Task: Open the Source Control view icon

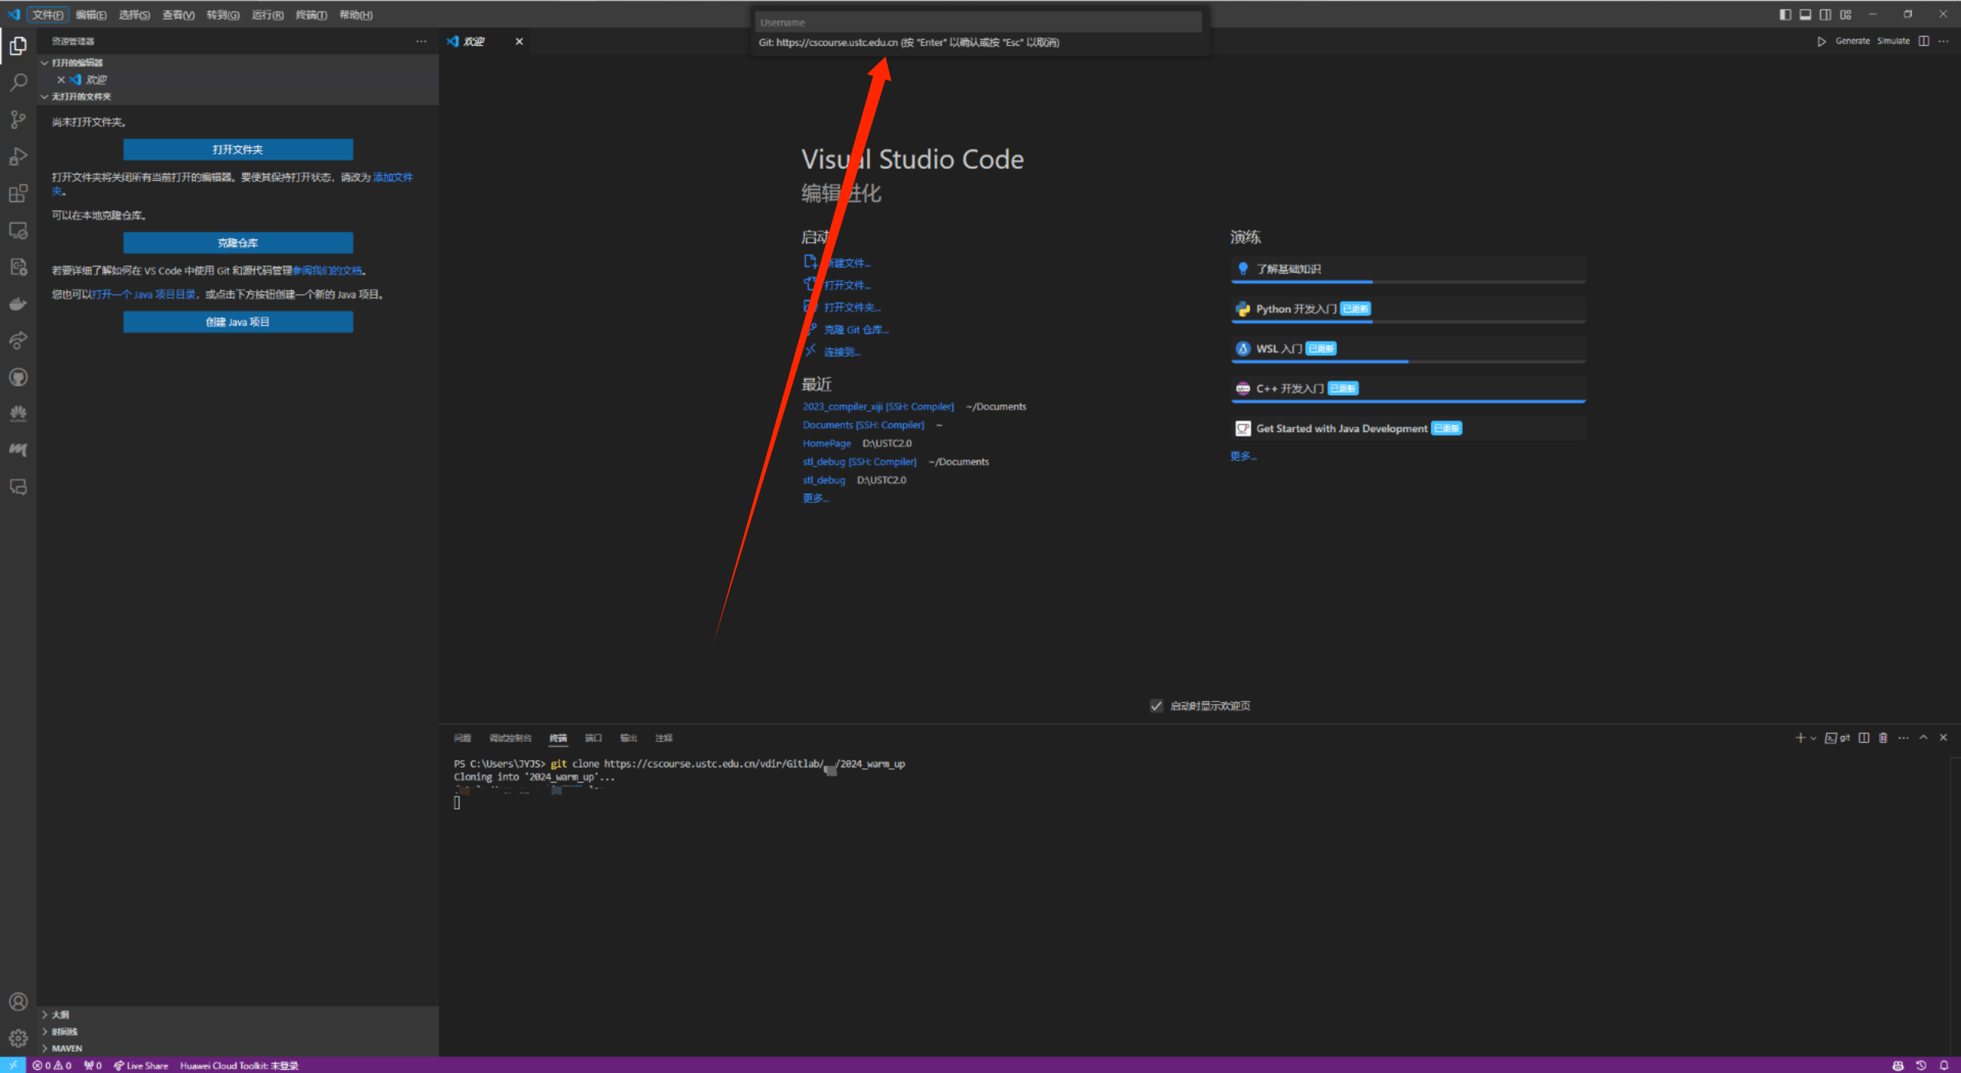Action: (18, 119)
